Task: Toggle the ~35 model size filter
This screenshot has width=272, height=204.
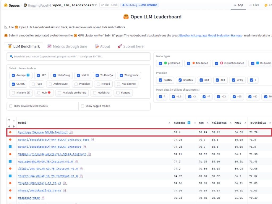Action: click(x=234, y=97)
